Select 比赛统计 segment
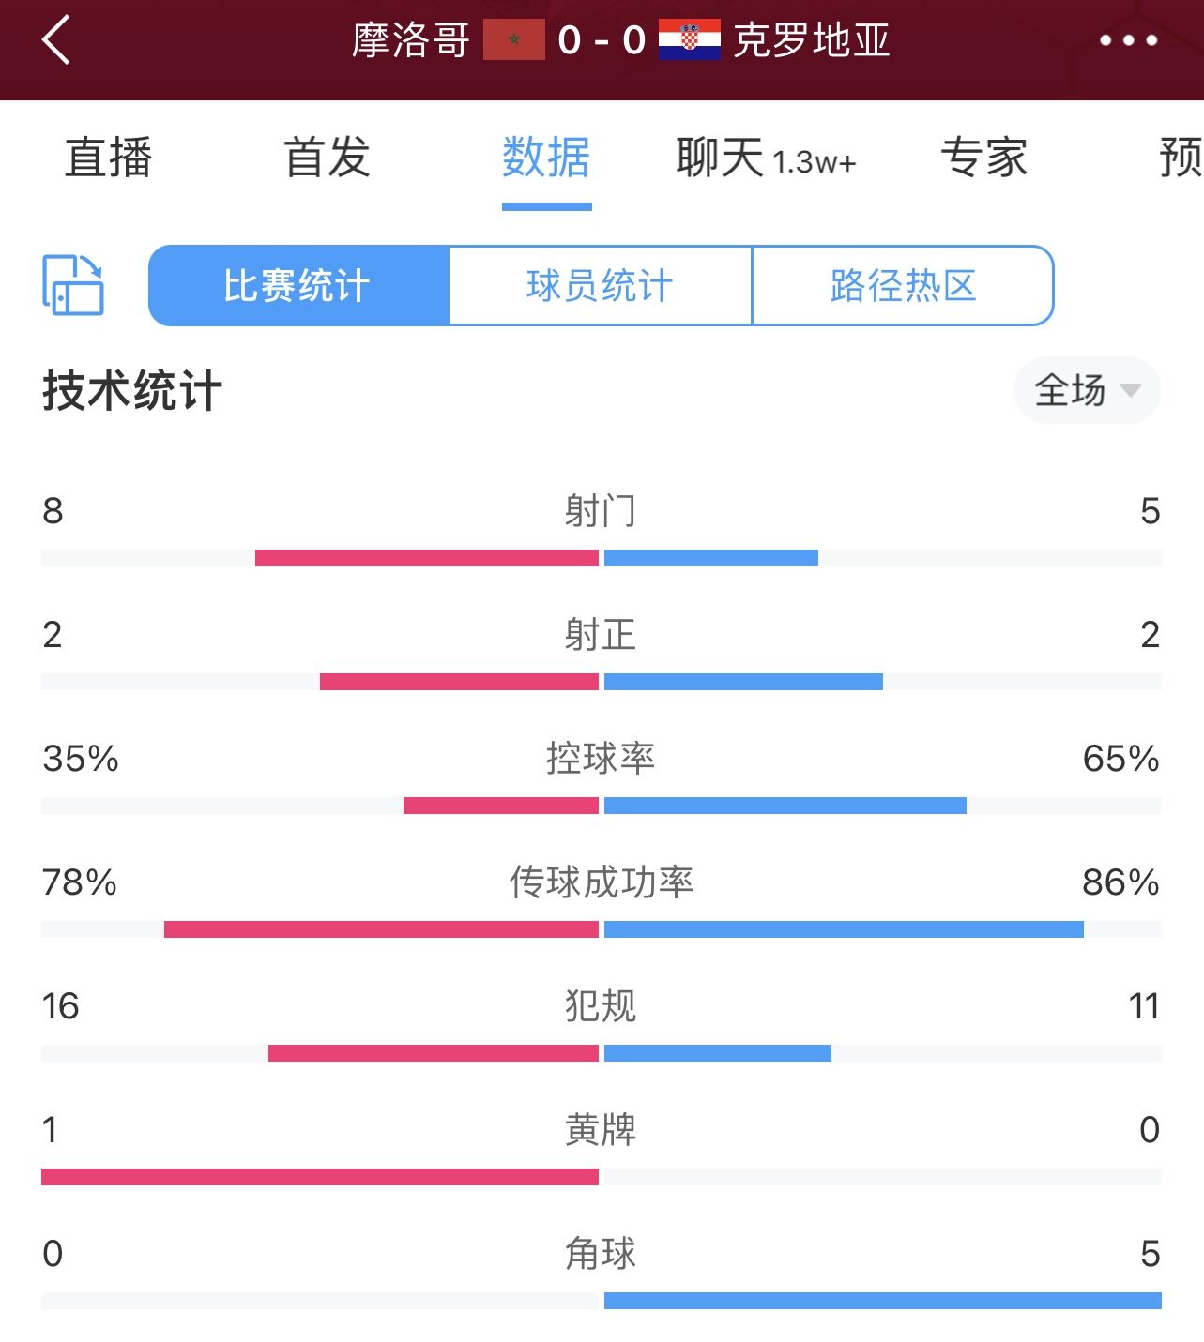Screen dimensions: 1204x1342 (298, 286)
